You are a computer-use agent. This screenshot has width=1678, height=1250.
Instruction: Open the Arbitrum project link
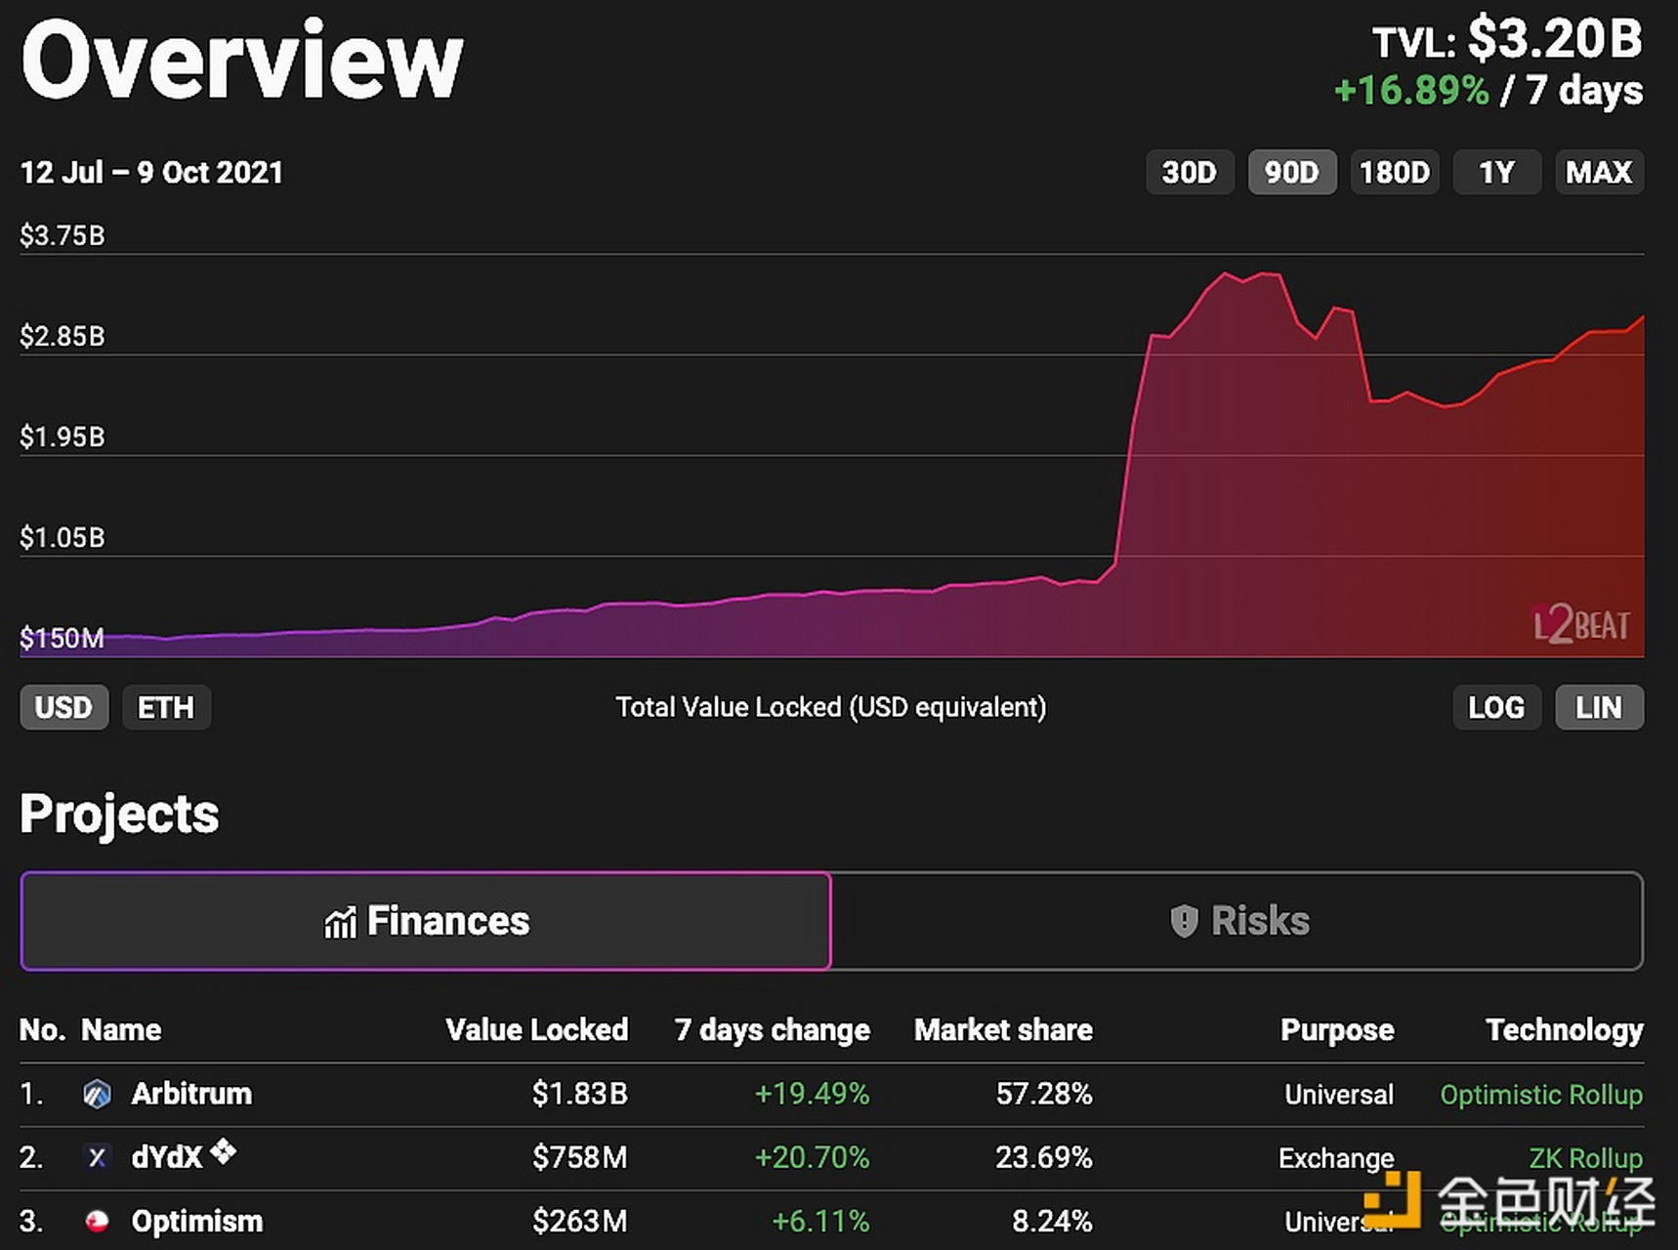191,1094
